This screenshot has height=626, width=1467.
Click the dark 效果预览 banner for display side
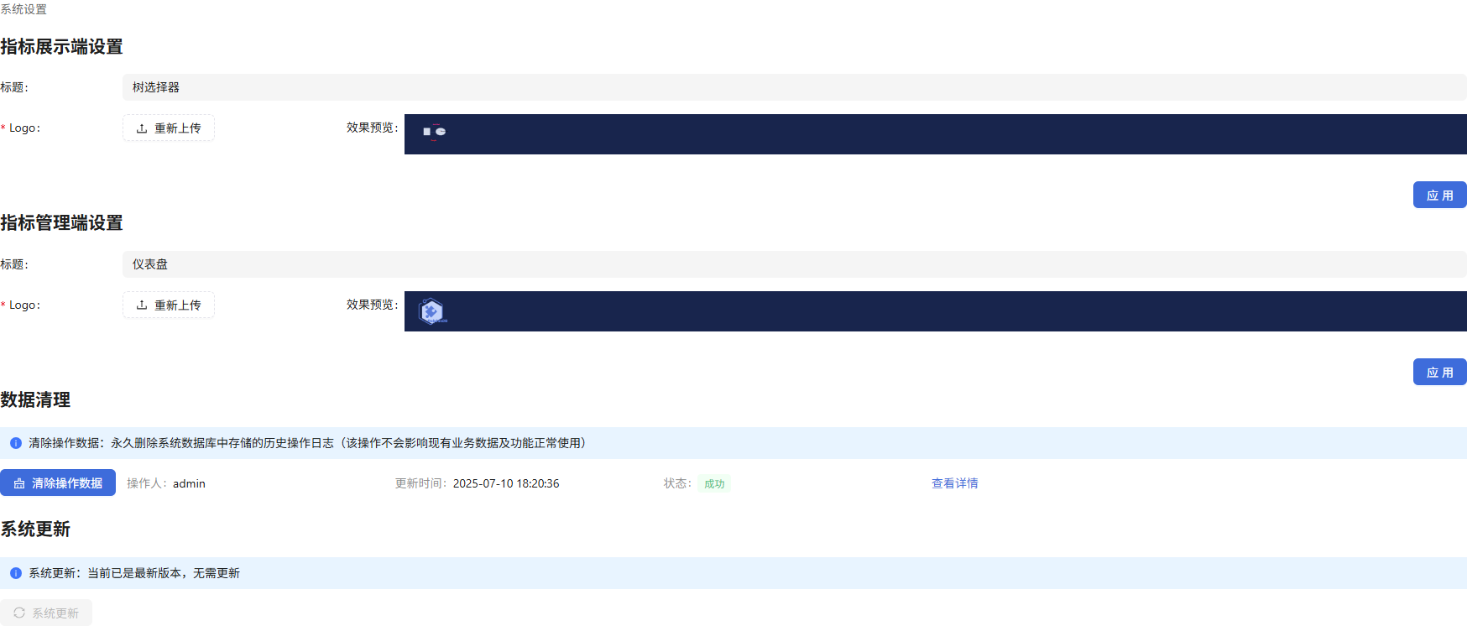pos(935,134)
